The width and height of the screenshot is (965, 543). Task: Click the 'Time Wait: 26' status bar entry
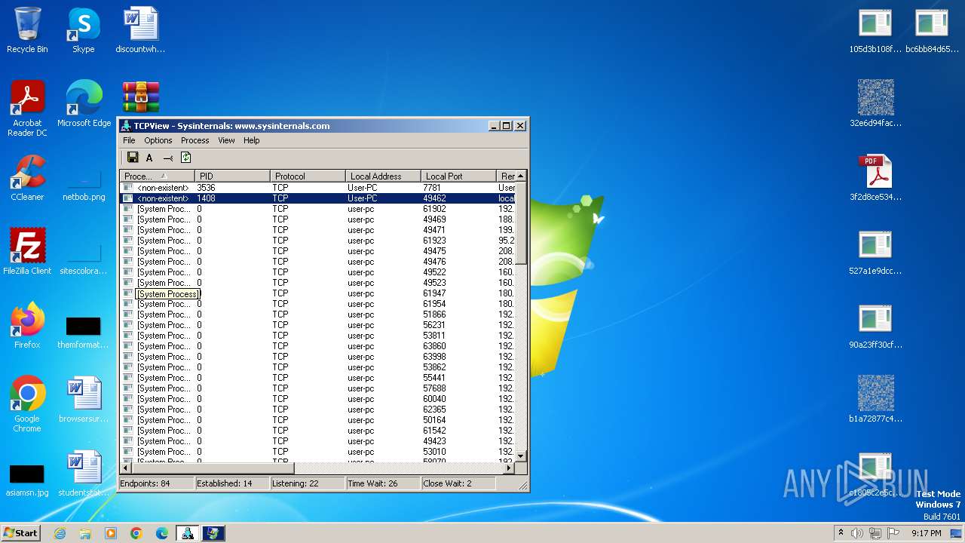point(383,483)
